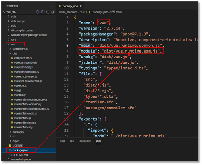The image size is (202, 165).
Task: Open README.md file
Action: [x=20, y=155]
